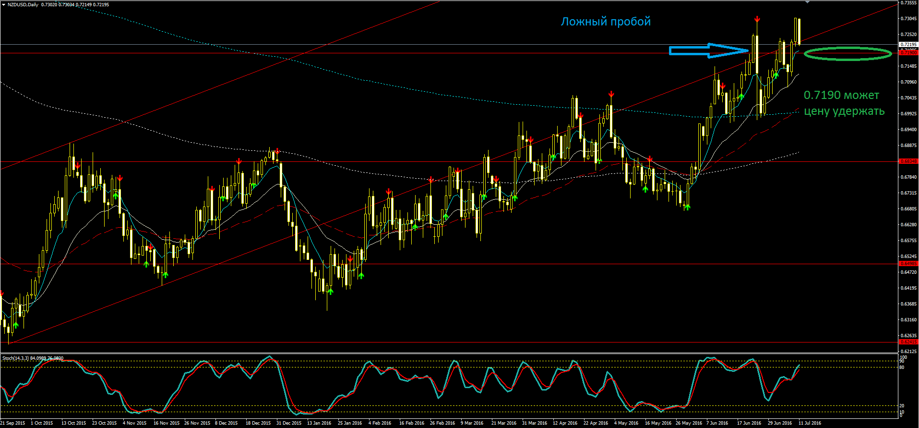Viewport: 919px width, 428px height.
Task: Click the 1 Oct 2015 date label
Action: (42, 423)
